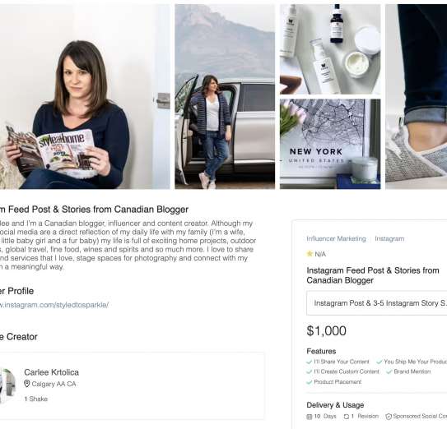The width and height of the screenshot is (447, 429).
Task: Click the revision cycle icon
Action: pyautogui.click(x=347, y=417)
